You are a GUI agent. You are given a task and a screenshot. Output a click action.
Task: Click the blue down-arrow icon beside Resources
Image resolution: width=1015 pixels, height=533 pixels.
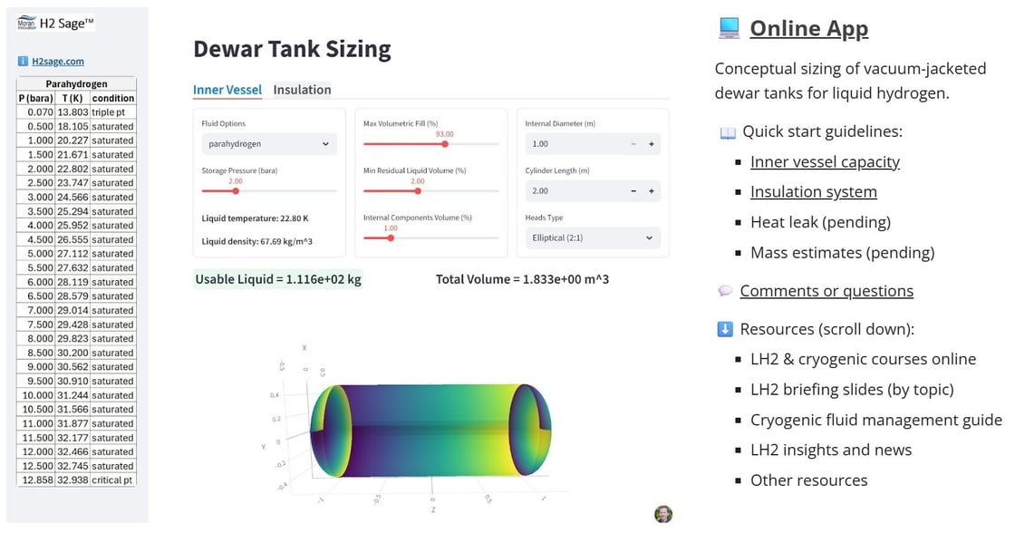pyautogui.click(x=725, y=328)
